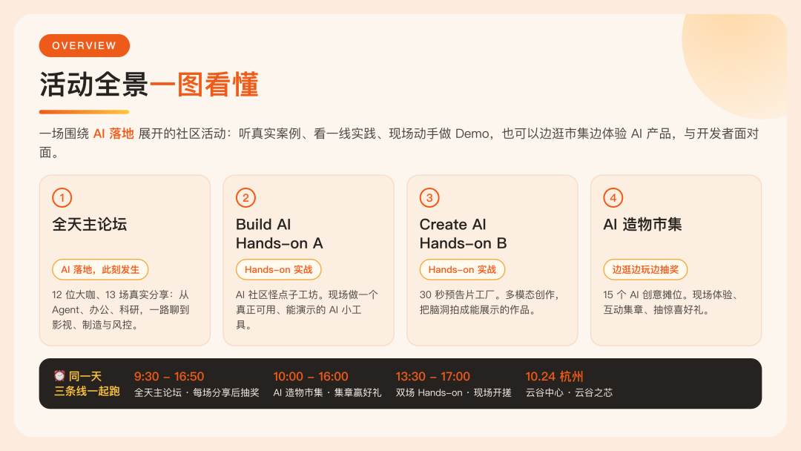
Task: Click the text AI 造物市集 · 集章赢好礼
Action: pyautogui.click(x=328, y=393)
